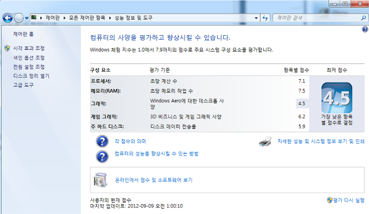Viewport: 369px width, 214px height.
Task: Open address bar history dropdown
Action: (256, 18)
